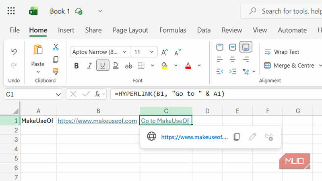Cancel formula entry with X
The width and height of the screenshot is (322, 181).
tap(73, 94)
